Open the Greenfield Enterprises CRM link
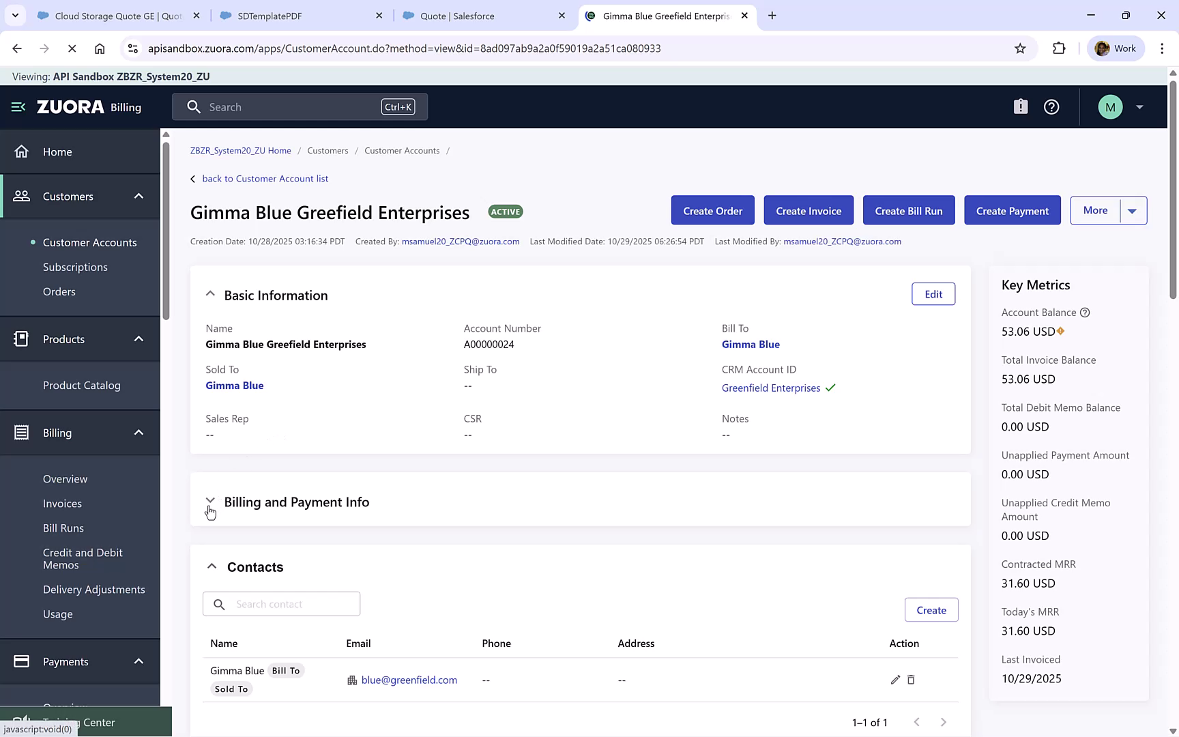This screenshot has width=1179, height=737. pyautogui.click(x=770, y=388)
